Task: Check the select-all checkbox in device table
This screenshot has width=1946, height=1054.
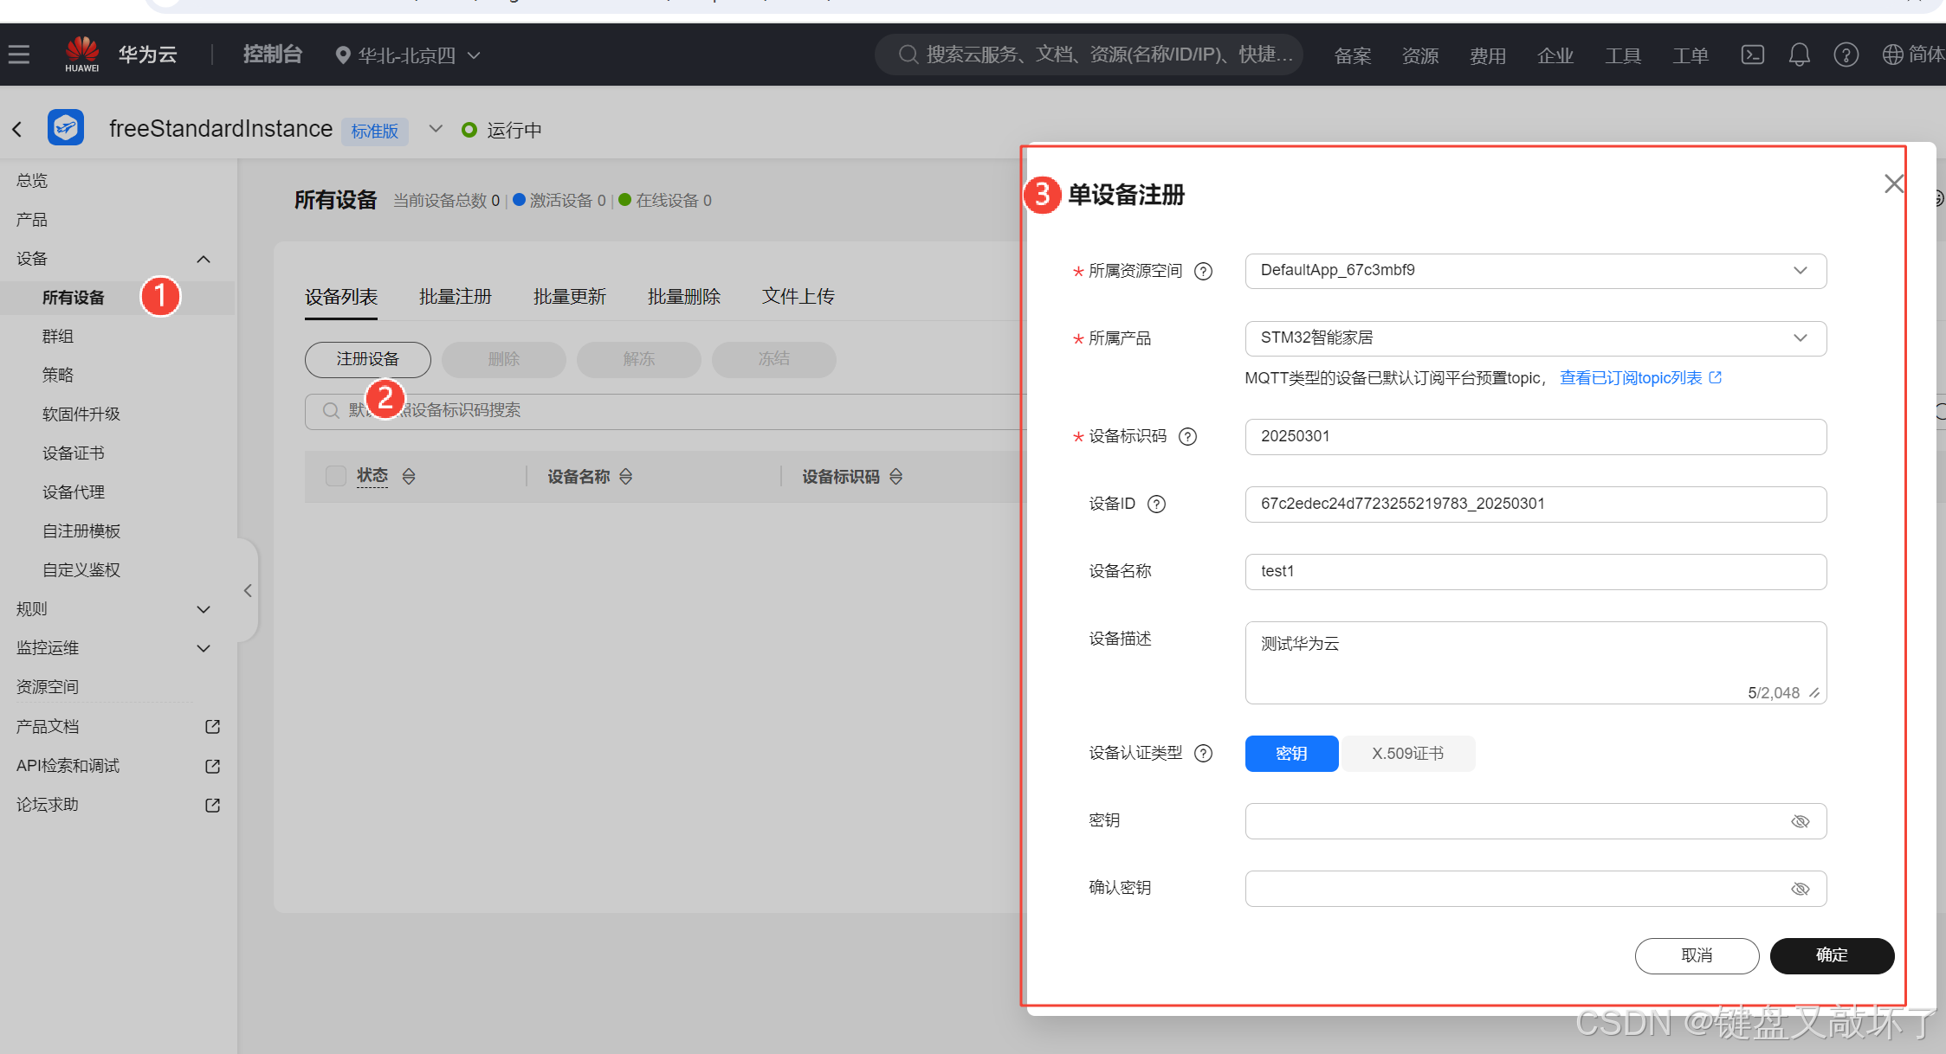Action: click(335, 476)
